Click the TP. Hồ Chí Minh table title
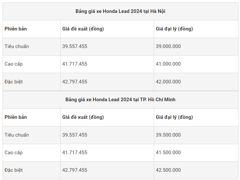 120,100
